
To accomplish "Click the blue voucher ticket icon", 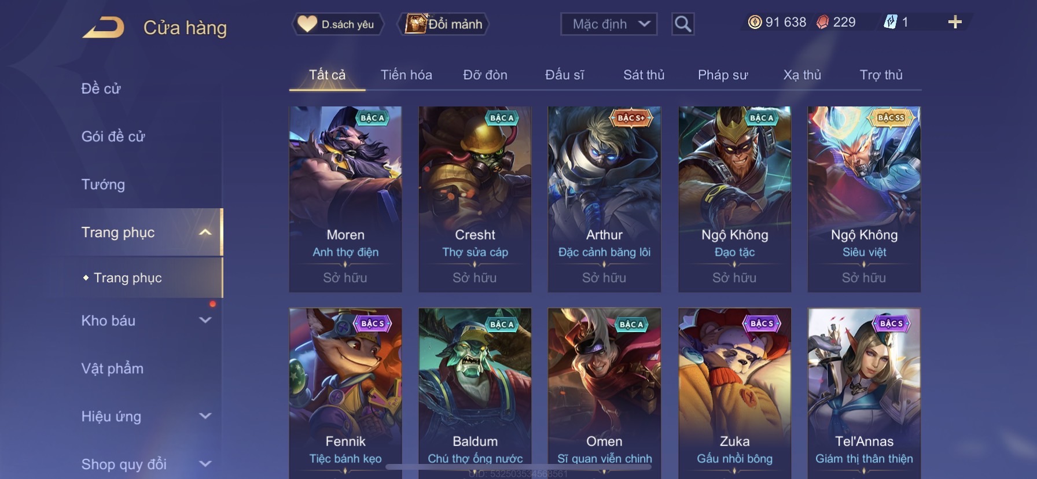I will (891, 22).
